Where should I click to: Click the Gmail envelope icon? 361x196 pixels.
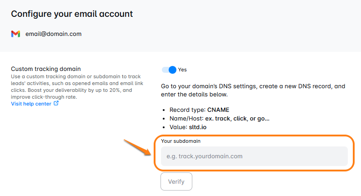click(15, 34)
